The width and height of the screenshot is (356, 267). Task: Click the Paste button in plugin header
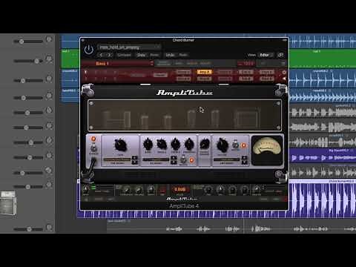coord(154,55)
